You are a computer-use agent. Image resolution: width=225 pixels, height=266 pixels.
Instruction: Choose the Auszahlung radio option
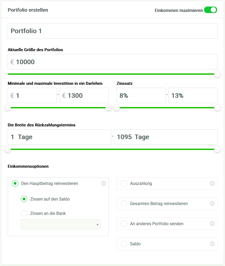[x=124, y=183]
